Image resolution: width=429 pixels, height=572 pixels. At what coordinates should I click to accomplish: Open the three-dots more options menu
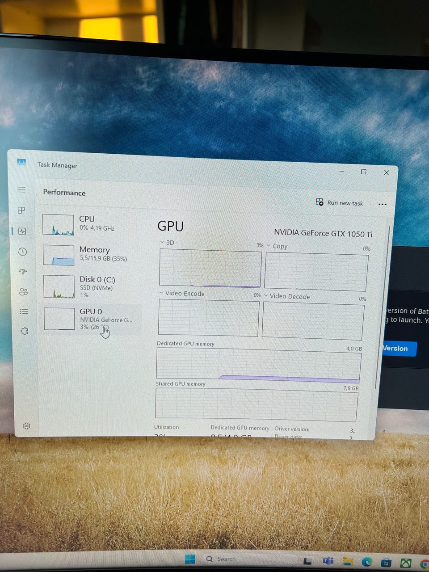[x=382, y=204]
